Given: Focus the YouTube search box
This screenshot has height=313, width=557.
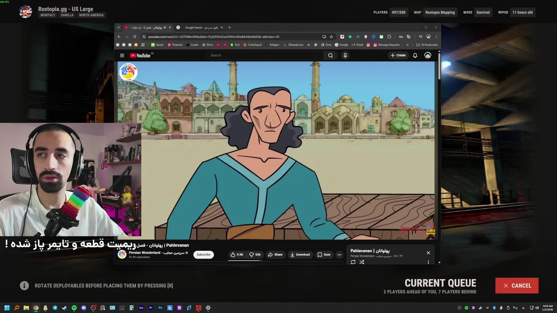Looking at the screenshot, I should [x=265, y=55].
